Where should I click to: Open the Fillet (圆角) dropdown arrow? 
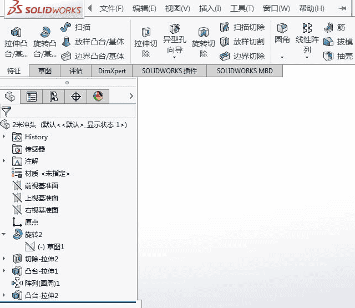pos(282,57)
